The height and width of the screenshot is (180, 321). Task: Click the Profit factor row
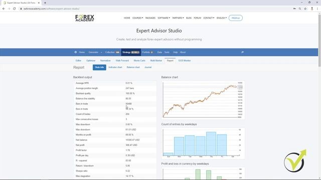click(x=115, y=150)
